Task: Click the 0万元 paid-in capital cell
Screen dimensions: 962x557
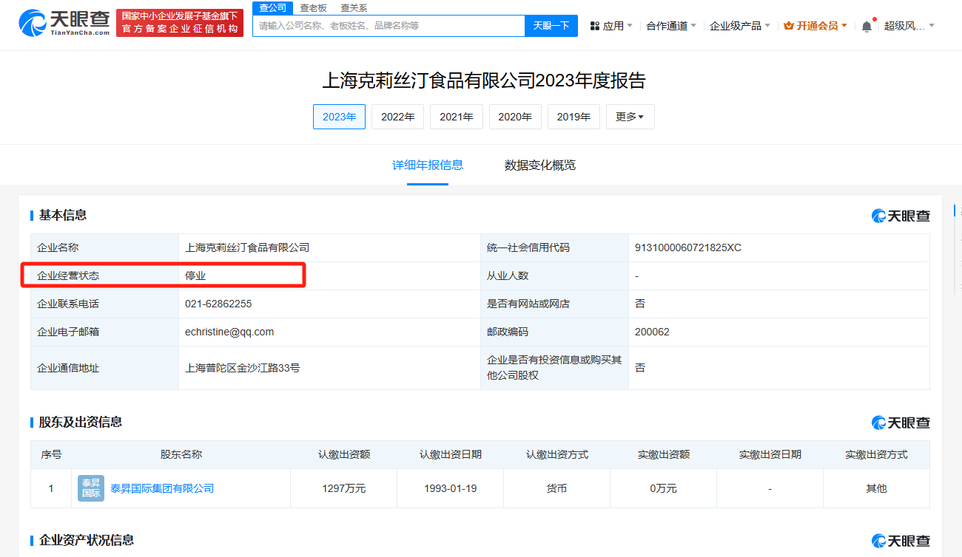Action: 664,488
